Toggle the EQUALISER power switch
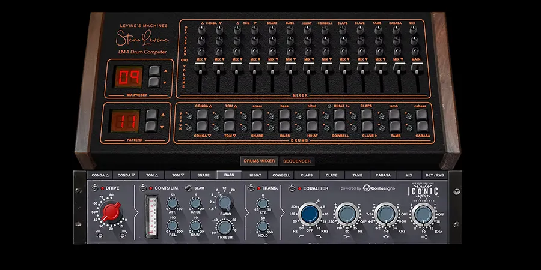Screen dimensions: 541x270 [x=292, y=188]
